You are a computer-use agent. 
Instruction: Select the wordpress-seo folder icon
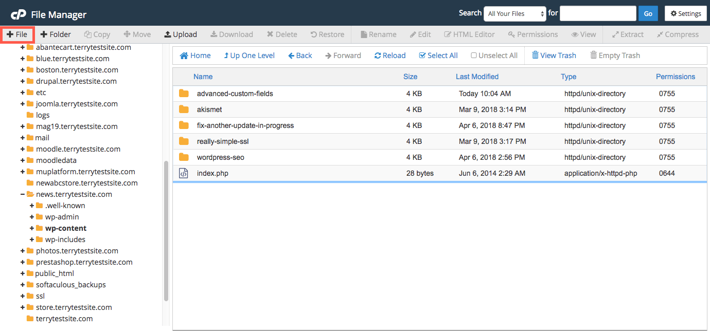(x=184, y=157)
